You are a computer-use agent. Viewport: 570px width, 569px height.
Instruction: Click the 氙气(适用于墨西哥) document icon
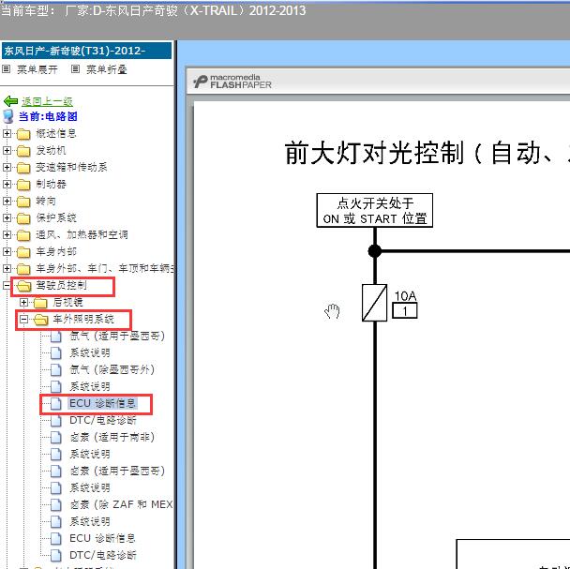point(55,337)
